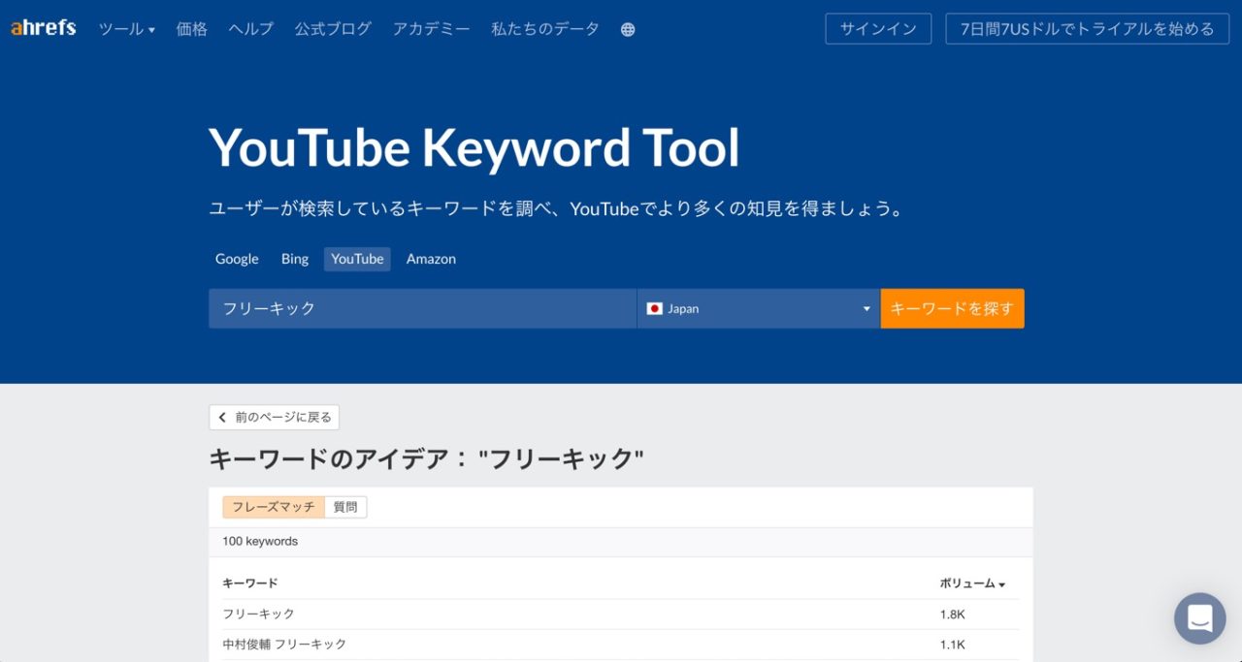
Task: Open the globe language selector icon
Action: coord(627,29)
